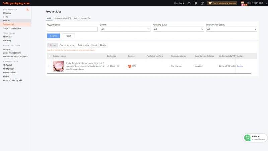Open the Source dropdown filter

tap(125, 29)
